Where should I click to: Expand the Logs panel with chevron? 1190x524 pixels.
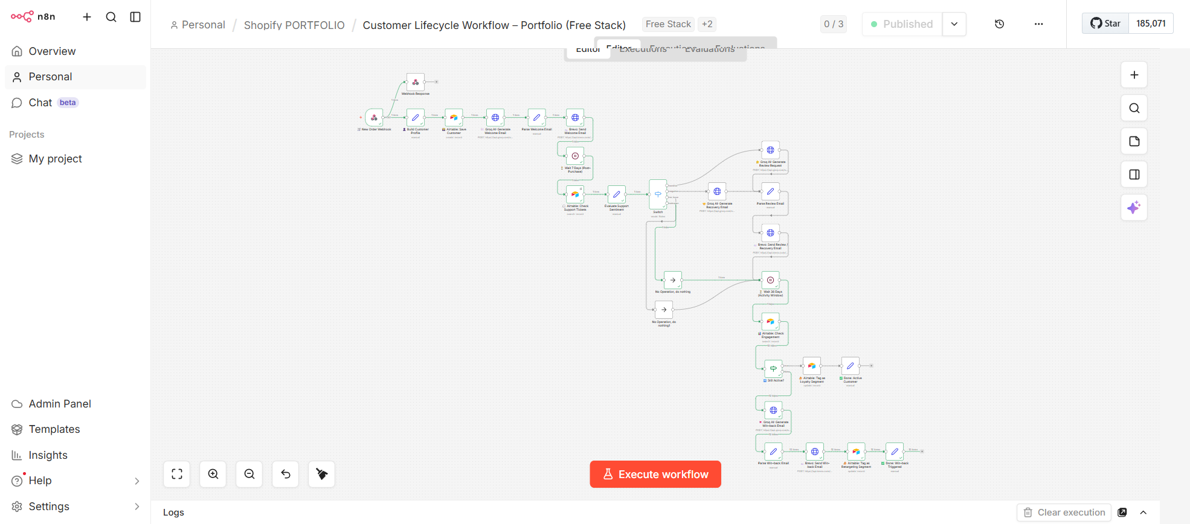click(x=1143, y=513)
